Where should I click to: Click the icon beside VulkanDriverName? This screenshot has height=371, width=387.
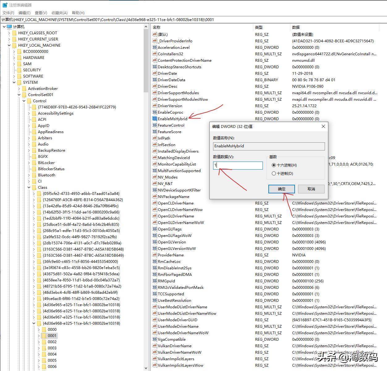click(155, 346)
